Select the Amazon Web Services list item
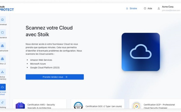181x112 pixels. (41, 60)
